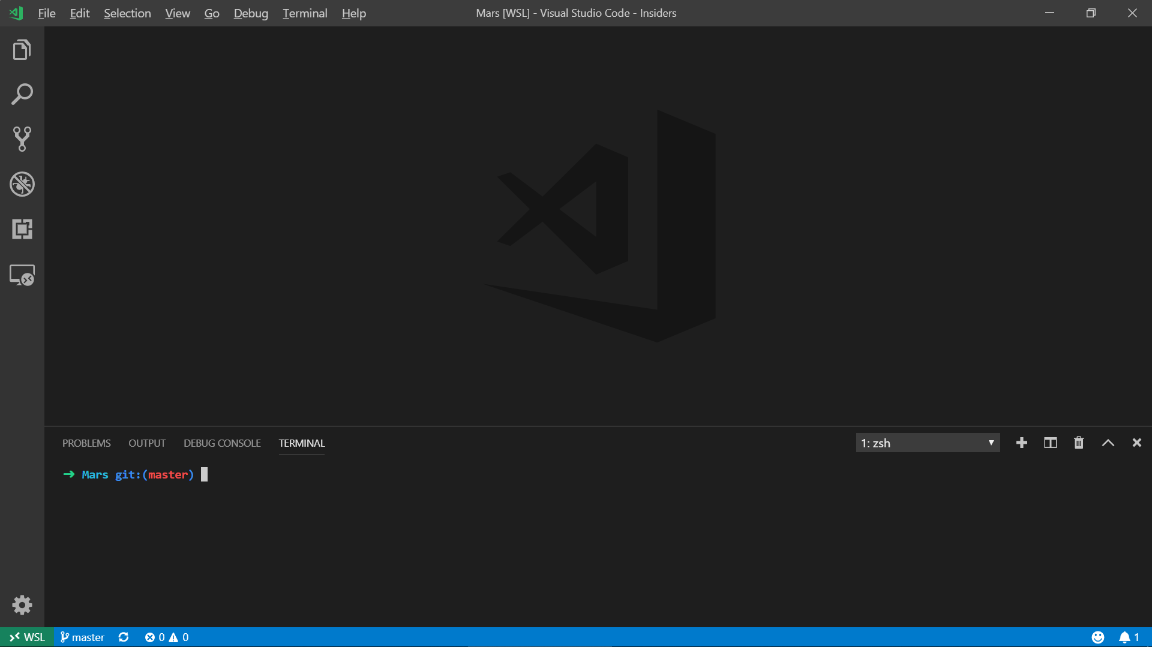Screen dimensions: 1152x647
Task: Split the terminal pane
Action: (1050, 443)
